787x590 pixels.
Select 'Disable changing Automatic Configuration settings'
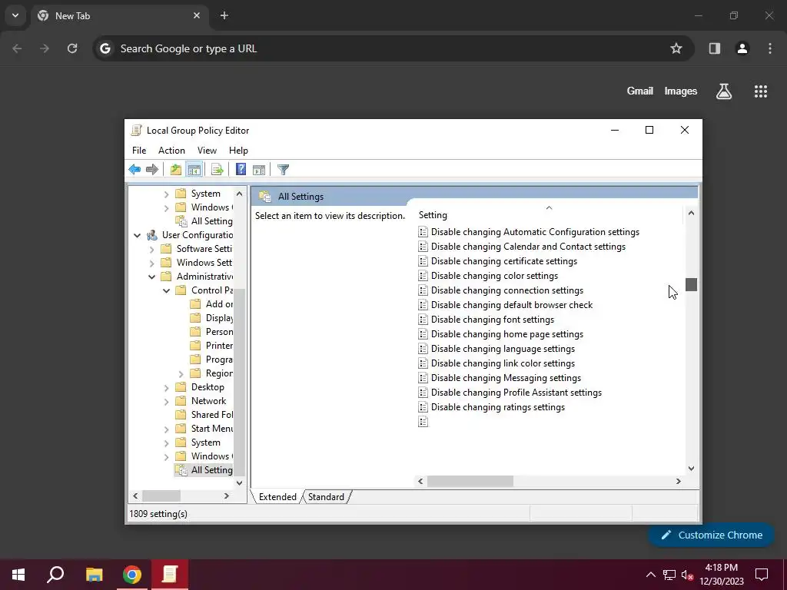tap(535, 232)
